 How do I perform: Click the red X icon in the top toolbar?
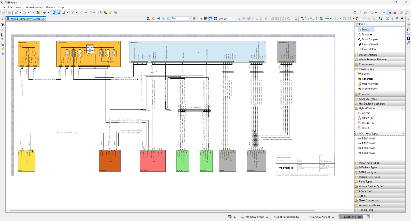pos(395,13)
